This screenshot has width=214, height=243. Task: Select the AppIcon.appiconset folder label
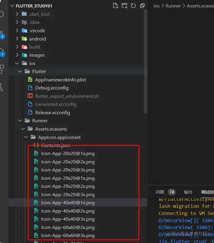coord(59,137)
